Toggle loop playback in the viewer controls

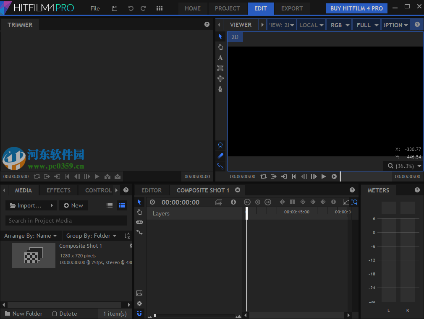tap(263, 176)
